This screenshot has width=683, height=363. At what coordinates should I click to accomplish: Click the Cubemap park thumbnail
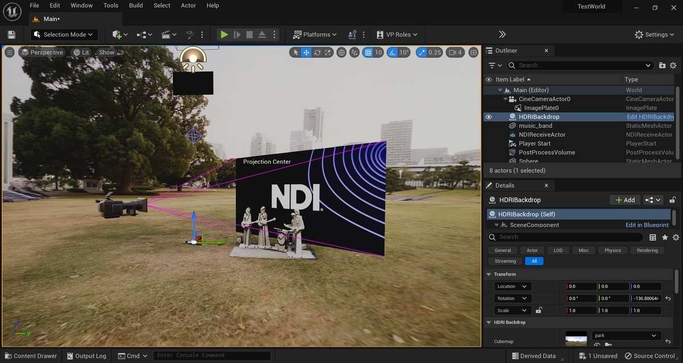[576, 339]
